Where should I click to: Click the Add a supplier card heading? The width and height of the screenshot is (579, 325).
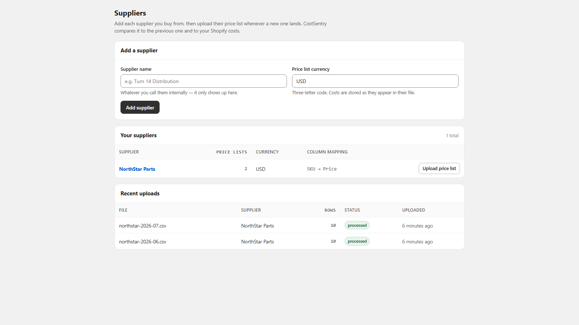[139, 51]
